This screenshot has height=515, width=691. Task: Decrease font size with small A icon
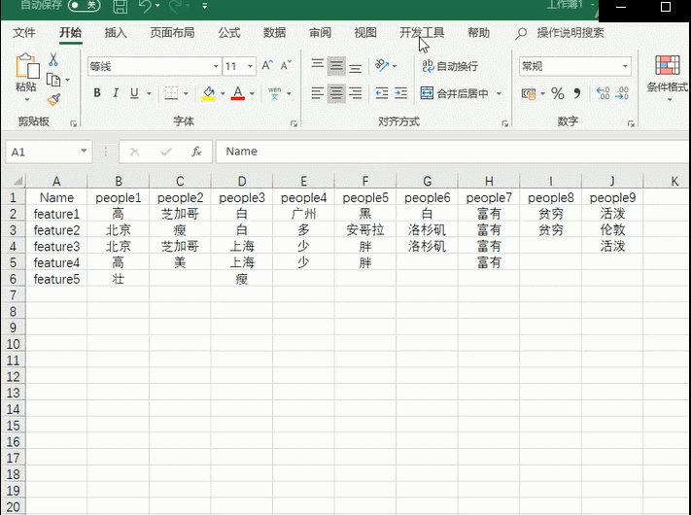(286, 66)
